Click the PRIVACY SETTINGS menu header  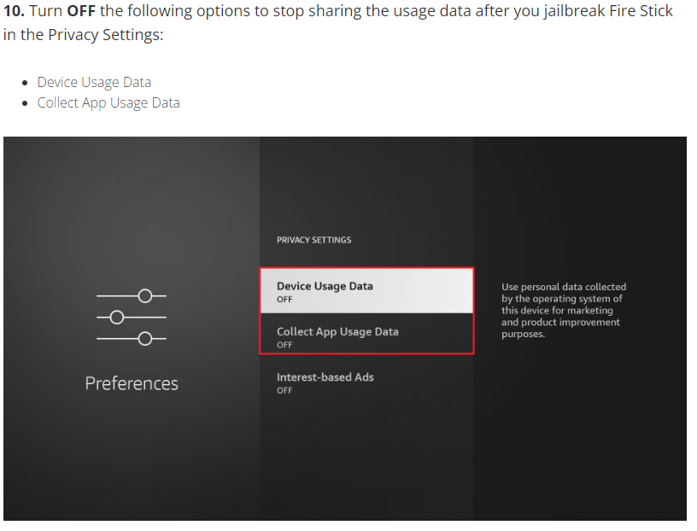313,240
